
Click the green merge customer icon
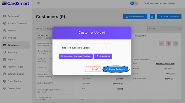176,44
